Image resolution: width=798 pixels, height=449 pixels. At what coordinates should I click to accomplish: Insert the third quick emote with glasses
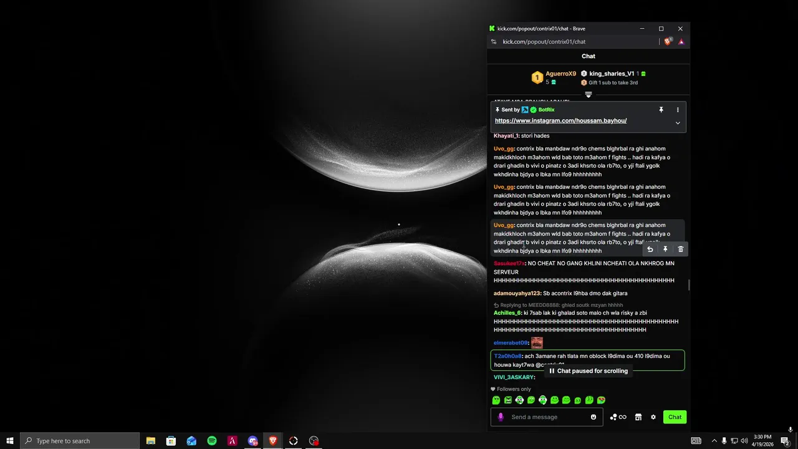point(519,400)
